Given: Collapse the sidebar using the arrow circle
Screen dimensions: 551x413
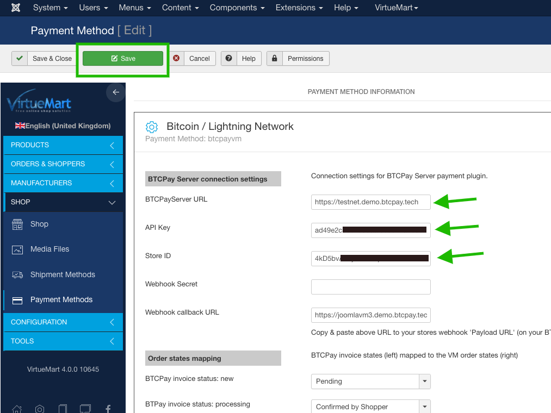Looking at the screenshot, I should [115, 92].
